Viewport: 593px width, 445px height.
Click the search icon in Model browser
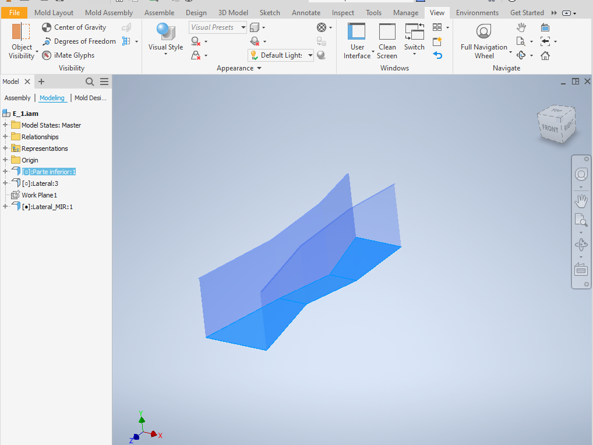coord(90,82)
